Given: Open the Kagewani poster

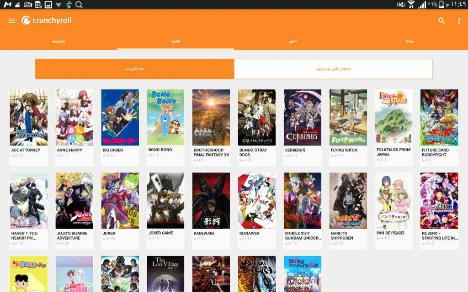Looking at the screenshot, I should pyautogui.click(x=211, y=201).
